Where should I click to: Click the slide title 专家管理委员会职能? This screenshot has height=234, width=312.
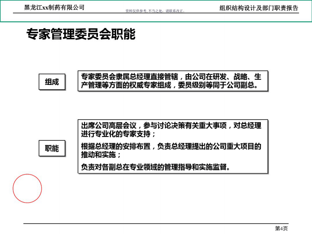[x=81, y=34]
